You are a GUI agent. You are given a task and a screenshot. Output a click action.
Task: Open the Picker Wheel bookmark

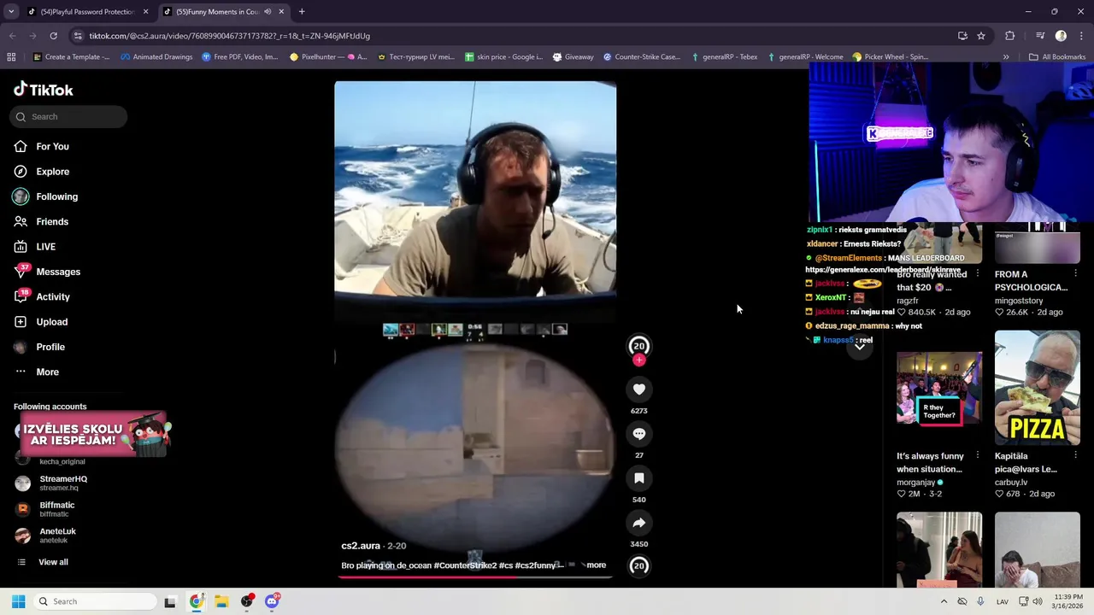pos(891,57)
